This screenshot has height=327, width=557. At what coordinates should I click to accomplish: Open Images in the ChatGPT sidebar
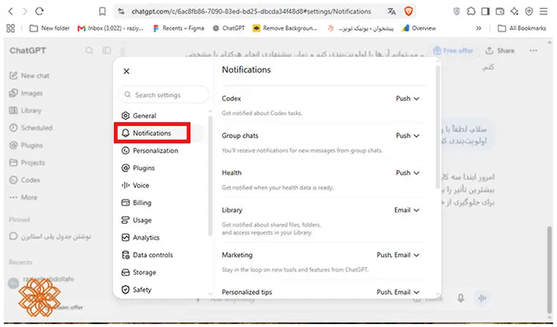[x=26, y=93]
